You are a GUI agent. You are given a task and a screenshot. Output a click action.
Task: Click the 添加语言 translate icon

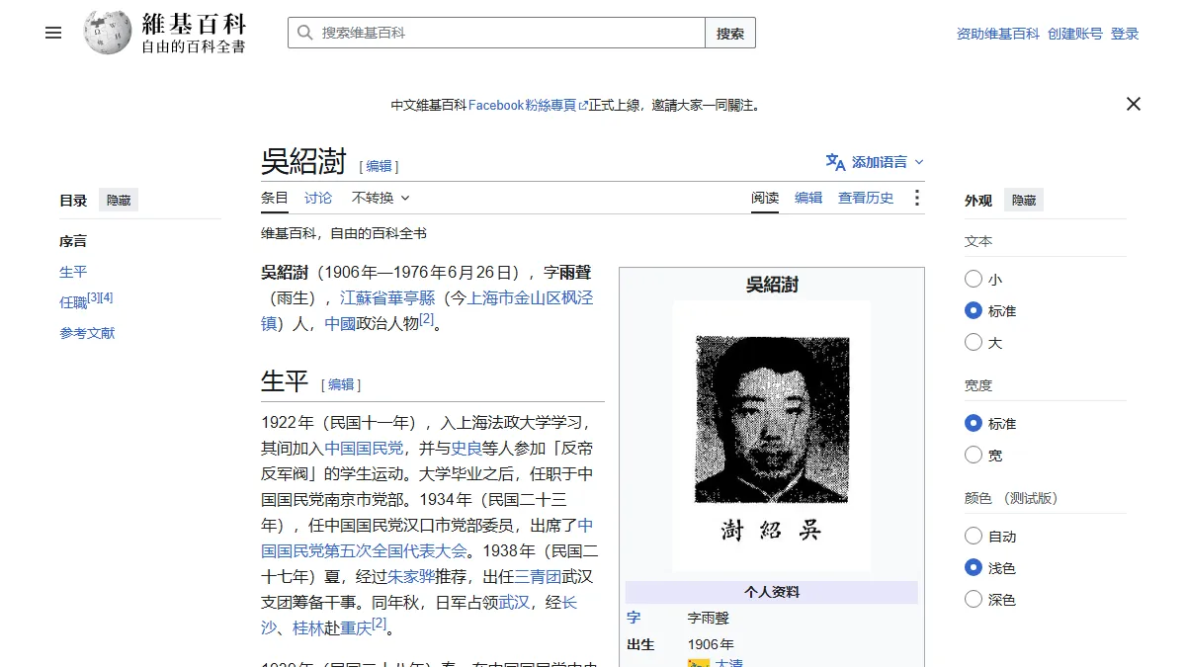click(x=836, y=162)
